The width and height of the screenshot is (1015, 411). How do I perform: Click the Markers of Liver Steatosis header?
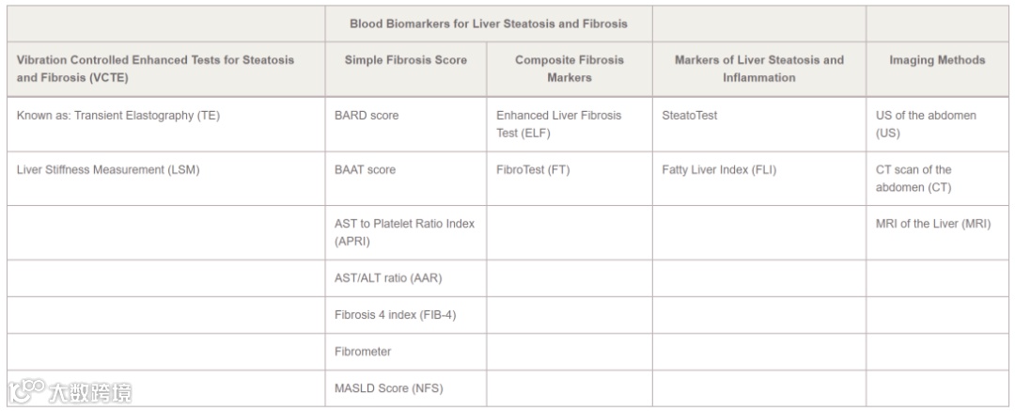pyautogui.click(x=758, y=69)
